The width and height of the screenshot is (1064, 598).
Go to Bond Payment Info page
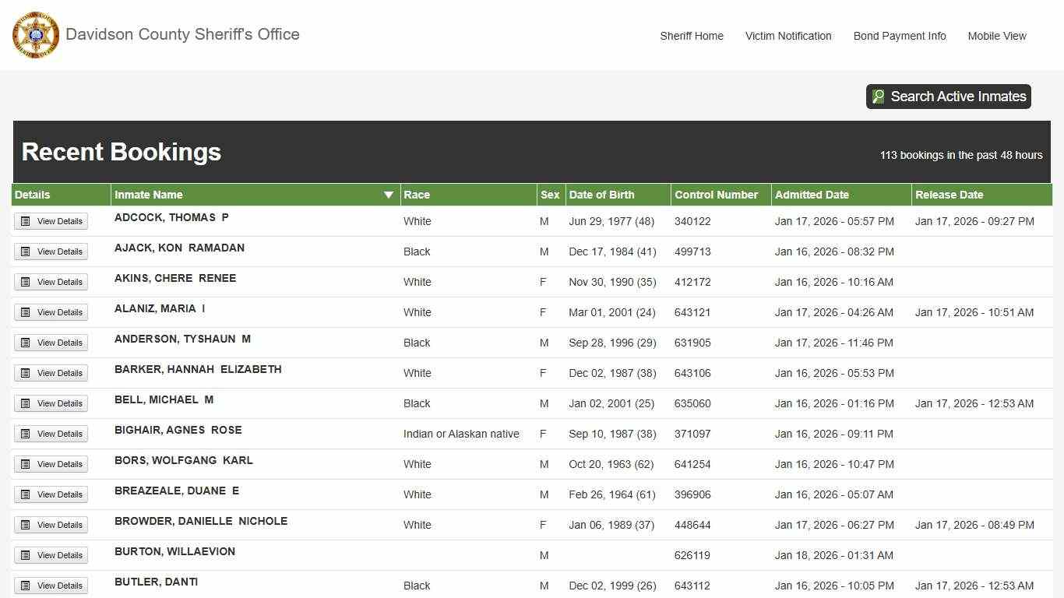click(x=900, y=36)
